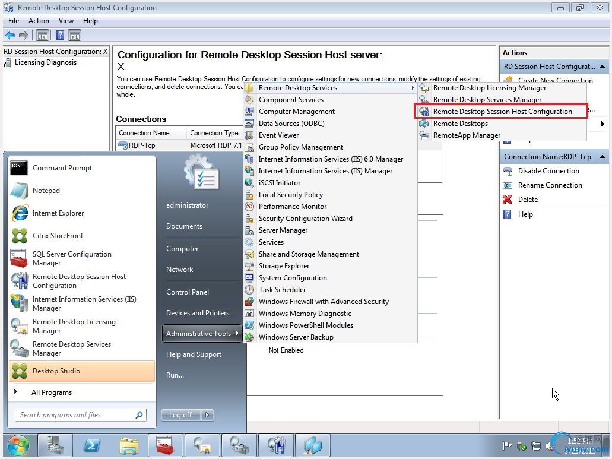Click the action center flag in system tray

pos(507,445)
